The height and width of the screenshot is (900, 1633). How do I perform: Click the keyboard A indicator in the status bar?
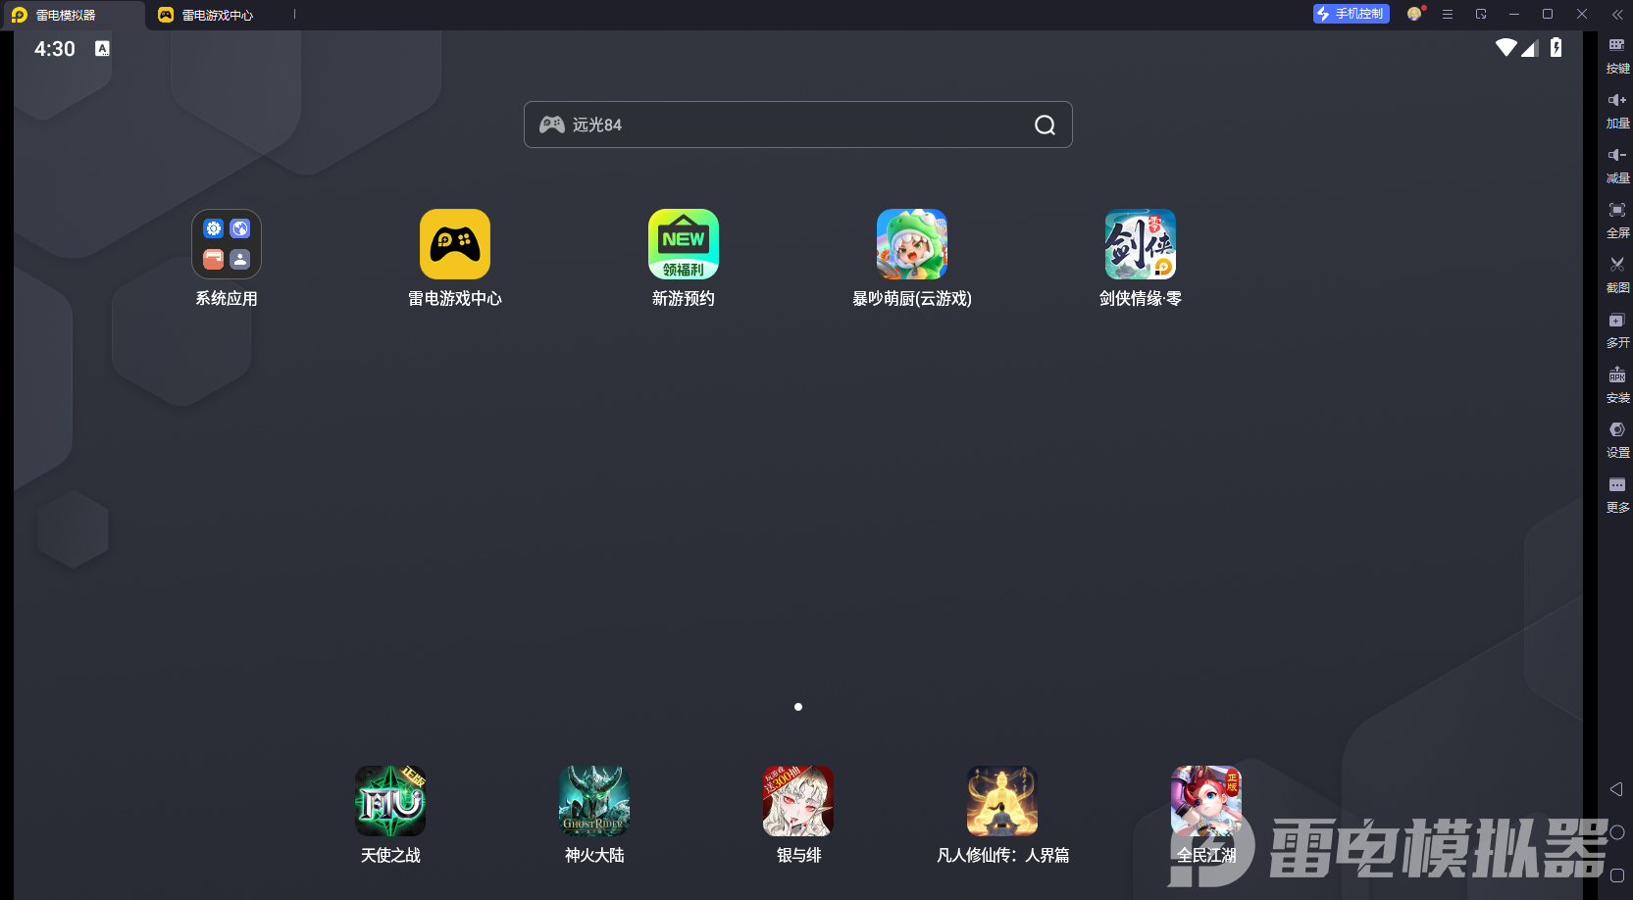pyautogui.click(x=102, y=48)
